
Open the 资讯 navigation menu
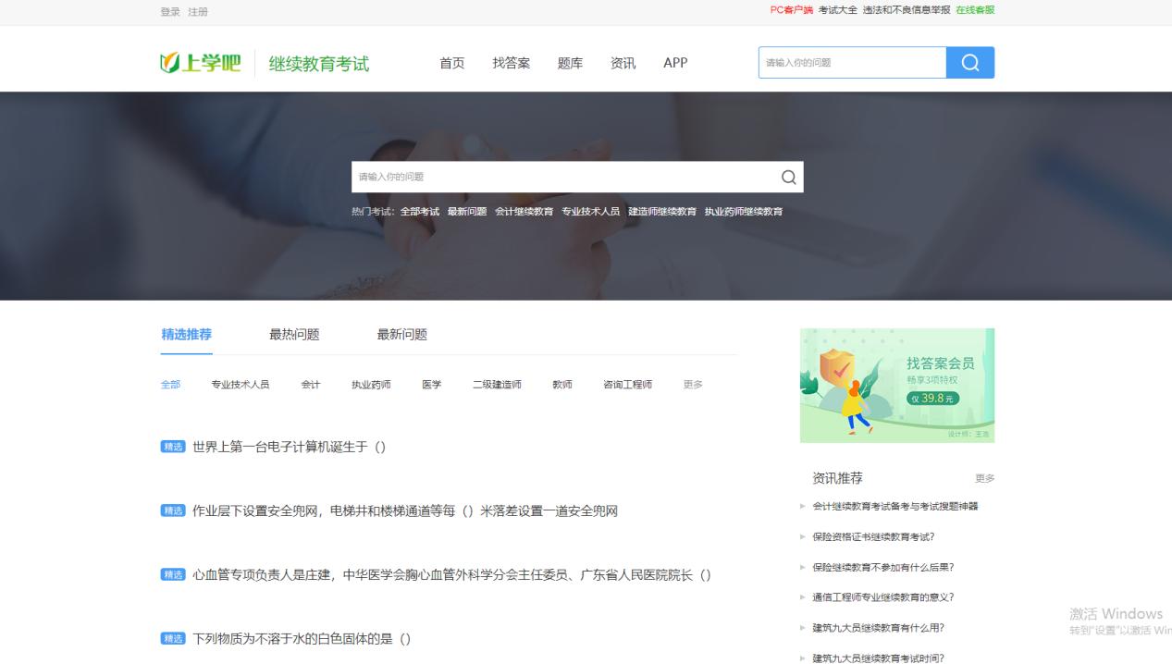[623, 63]
